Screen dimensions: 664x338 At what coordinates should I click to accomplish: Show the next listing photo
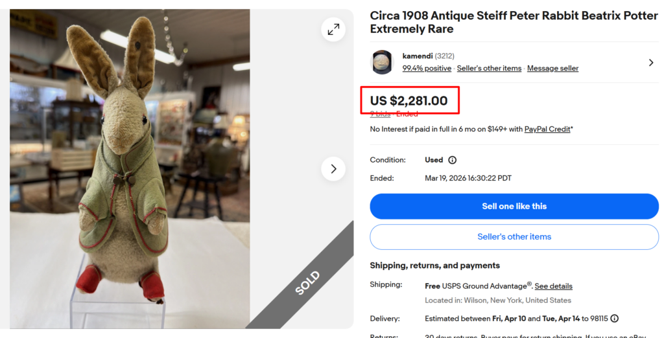(x=333, y=169)
